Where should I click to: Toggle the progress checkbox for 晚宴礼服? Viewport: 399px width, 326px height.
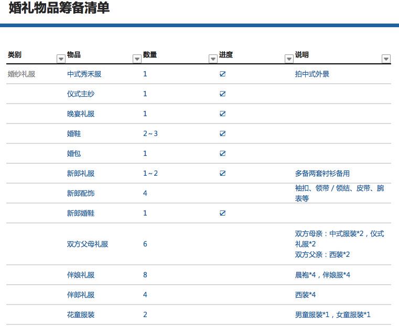tap(222, 114)
